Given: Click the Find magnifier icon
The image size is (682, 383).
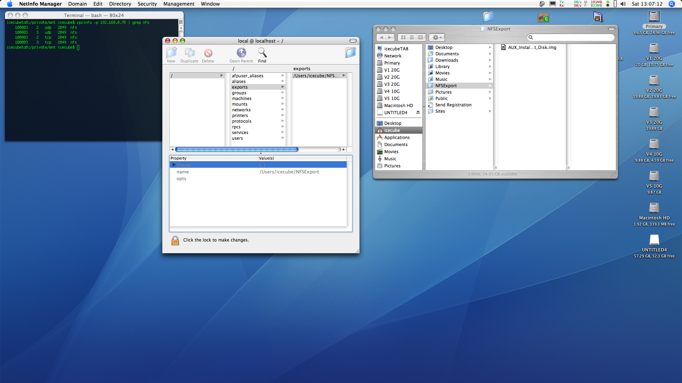Looking at the screenshot, I should point(262,52).
